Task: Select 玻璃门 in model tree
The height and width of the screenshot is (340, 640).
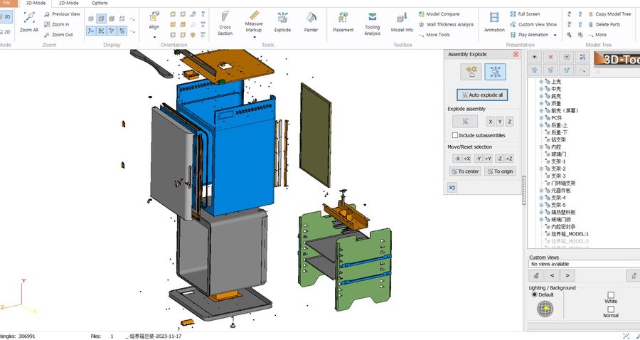Action: coord(558,154)
